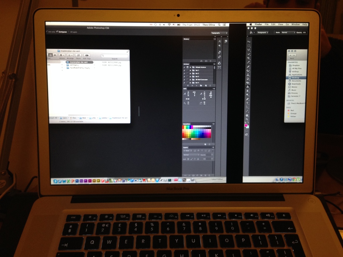Viewport: 343px width, 257px height.
Task: Click the Arrange button in Finder
Action: [70, 55]
